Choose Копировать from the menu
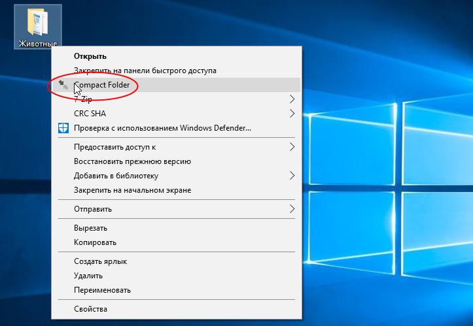The image size is (473, 326). 177,242
